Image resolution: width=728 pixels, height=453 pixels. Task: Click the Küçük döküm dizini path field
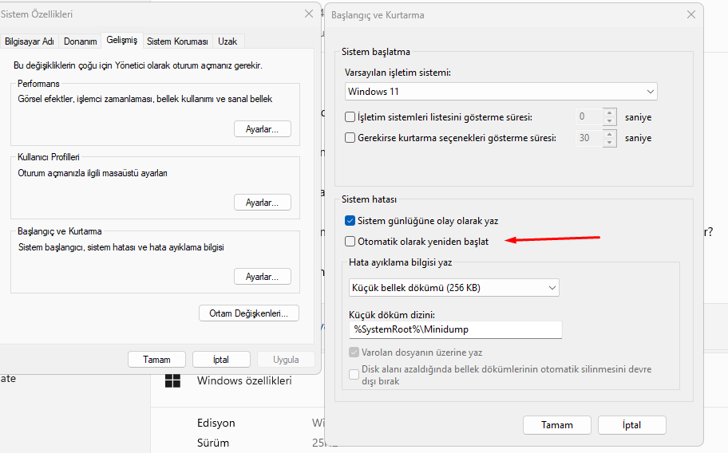click(x=455, y=329)
